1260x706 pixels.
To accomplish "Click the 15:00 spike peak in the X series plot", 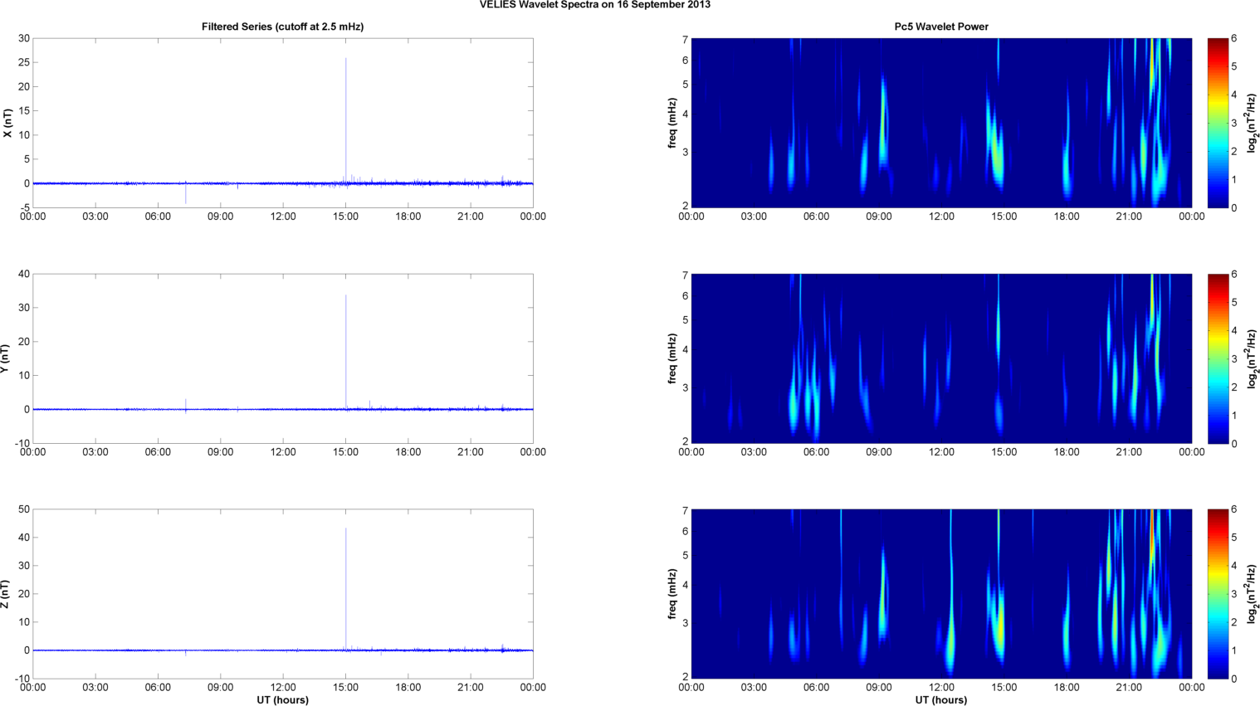I will 346,60.
